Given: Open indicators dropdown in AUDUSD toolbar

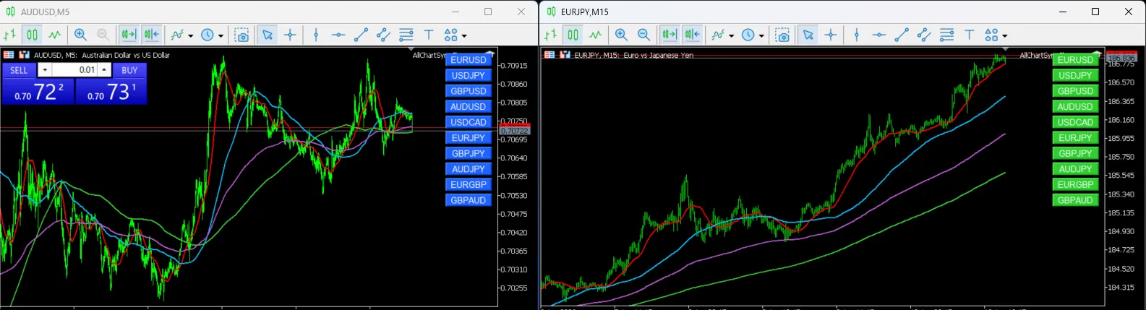Looking at the screenshot, I should tap(181, 35).
